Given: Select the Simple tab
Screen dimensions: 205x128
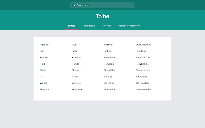Looking at the screenshot, I should [x=71, y=26].
